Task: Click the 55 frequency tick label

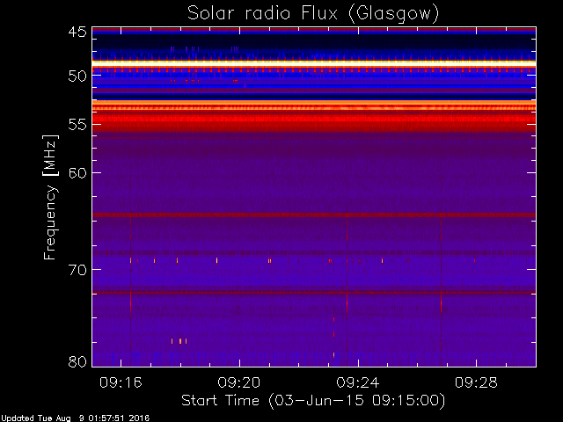Action: pos(77,125)
